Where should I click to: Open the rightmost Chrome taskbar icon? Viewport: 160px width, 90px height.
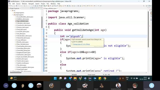click(105, 78)
